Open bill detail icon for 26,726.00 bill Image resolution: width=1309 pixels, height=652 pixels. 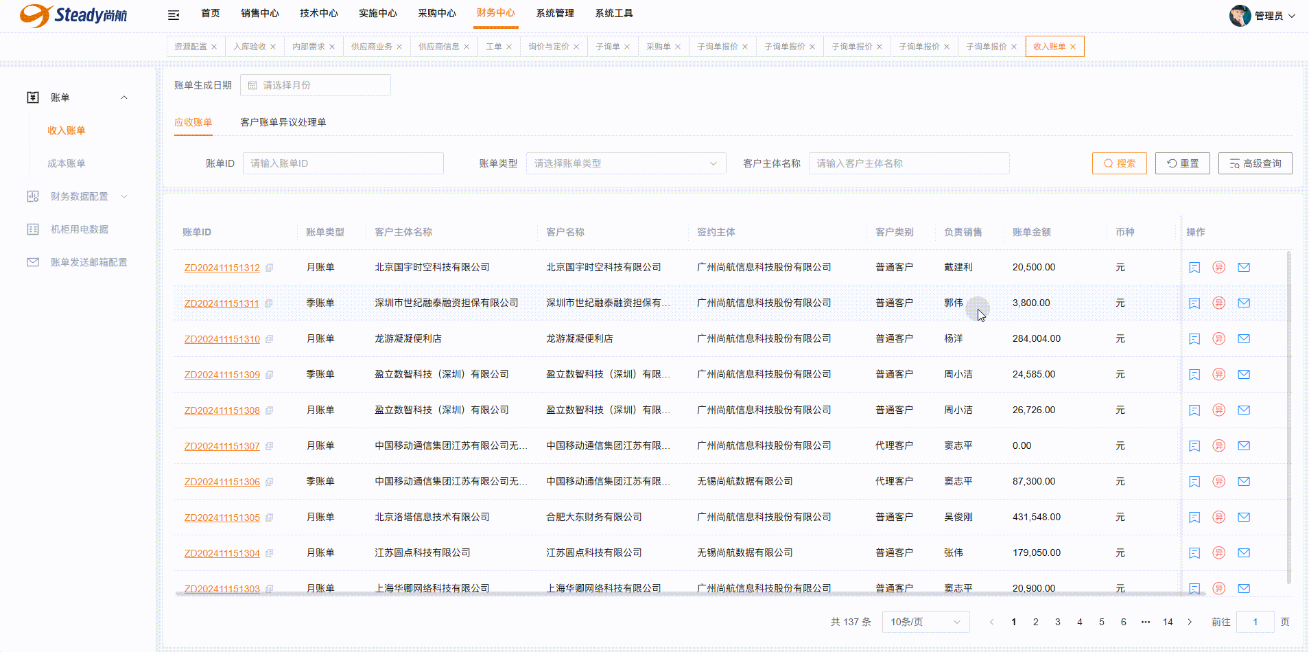click(x=1194, y=410)
